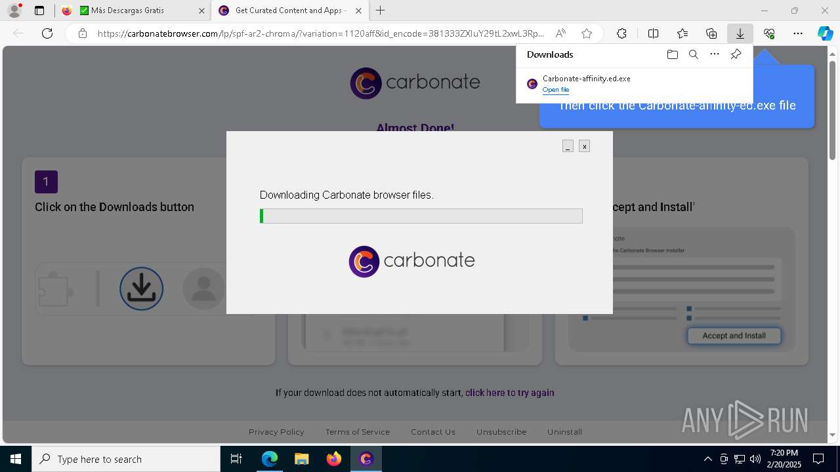The image size is (840, 472).
Task: Click the download progress bar
Action: pos(421,216)
